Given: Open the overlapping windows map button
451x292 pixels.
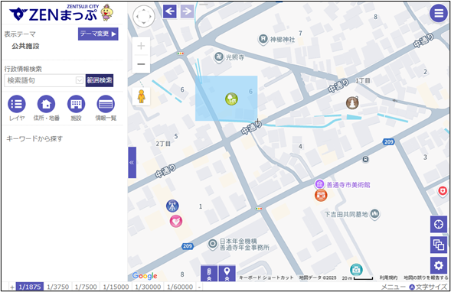Looking at the screenshot, I should 438,245.
